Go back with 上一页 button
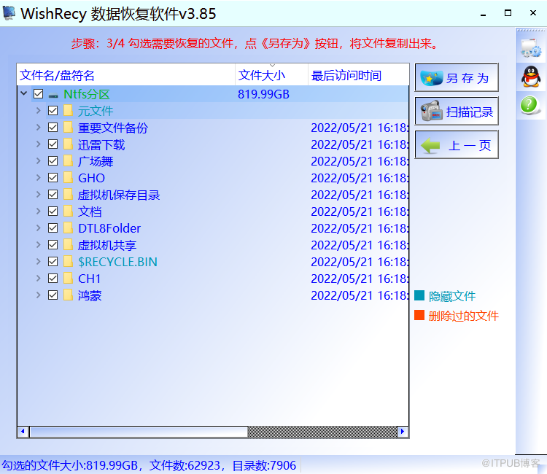Screen dimensions: 547x474 click(457, 144)
